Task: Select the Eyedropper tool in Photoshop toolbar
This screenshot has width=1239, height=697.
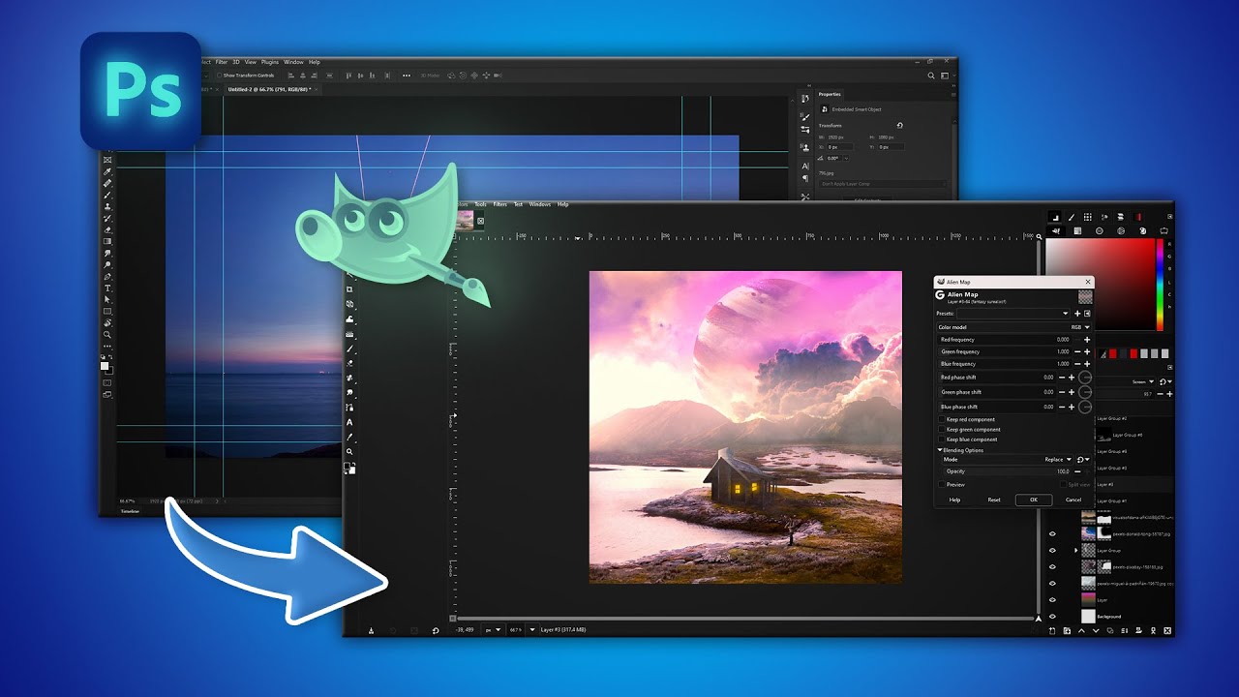Action: [109, 171]
